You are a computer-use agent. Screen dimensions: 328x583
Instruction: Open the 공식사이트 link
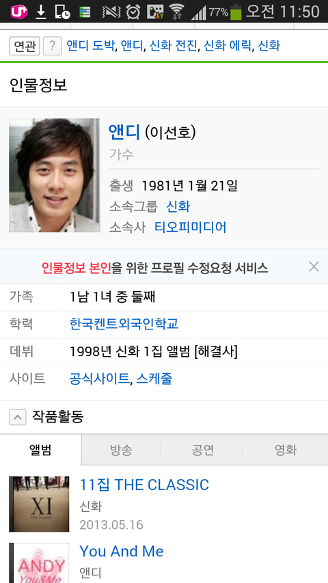pos(99,379)
